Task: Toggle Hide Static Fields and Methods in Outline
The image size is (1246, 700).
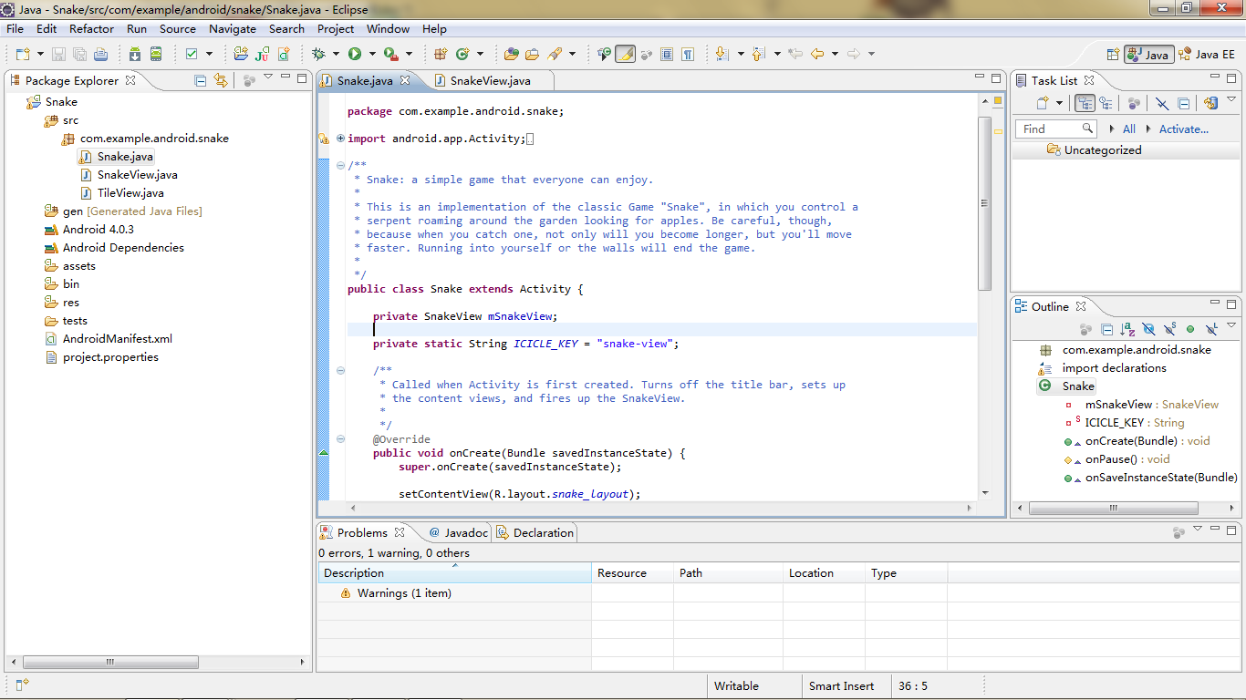Action: 1169,329
